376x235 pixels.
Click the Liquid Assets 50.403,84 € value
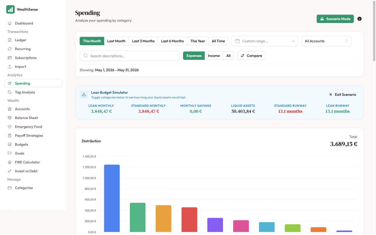pyautogui.click(x=243, y=111)
